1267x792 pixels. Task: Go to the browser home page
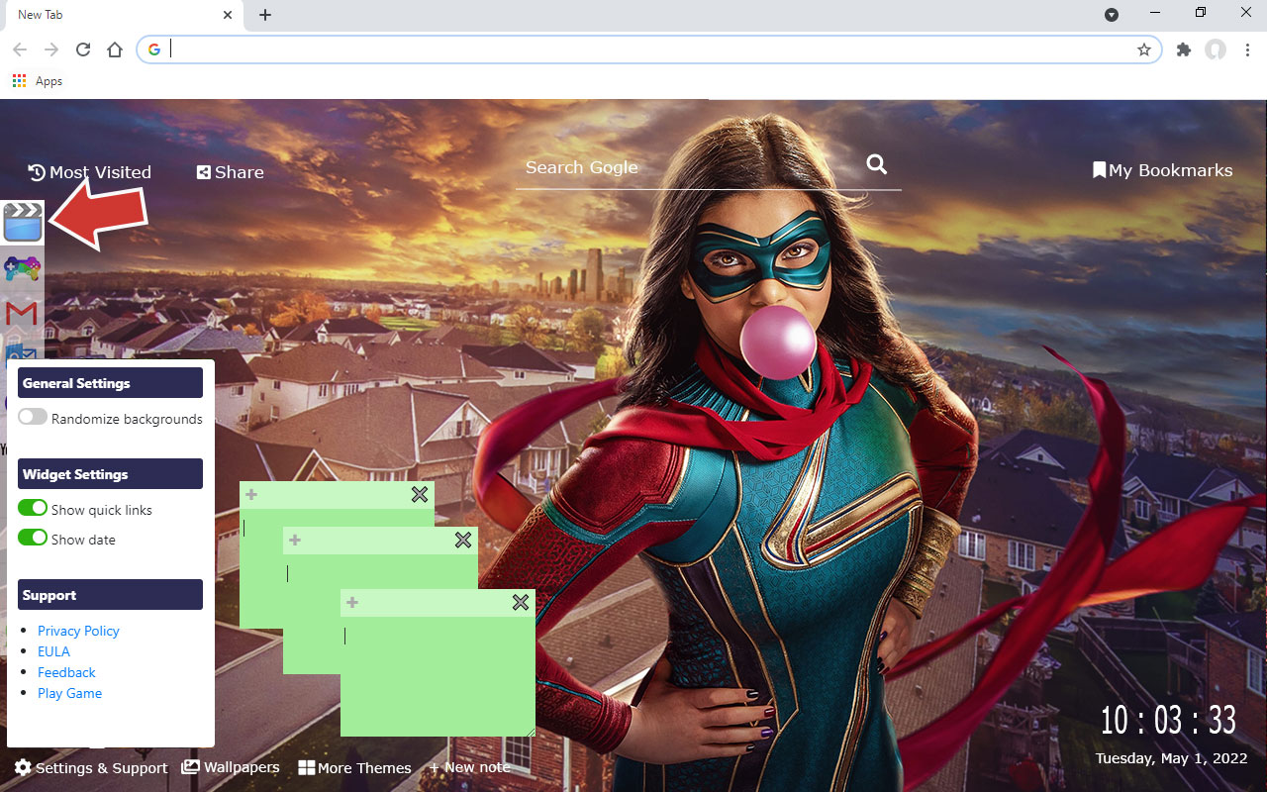click(x=115, y=49)
